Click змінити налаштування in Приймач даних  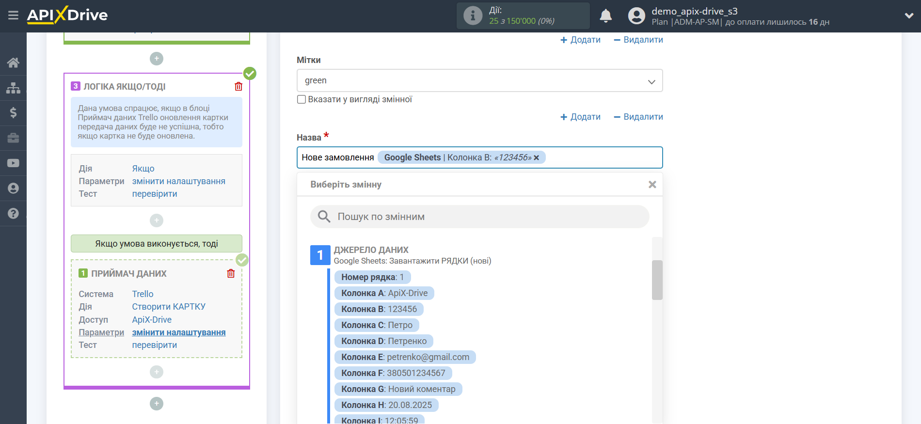click(x=178, y=332)
